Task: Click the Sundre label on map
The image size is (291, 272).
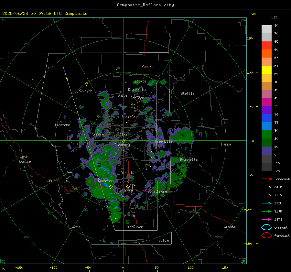Action: (x=98, y=134)
